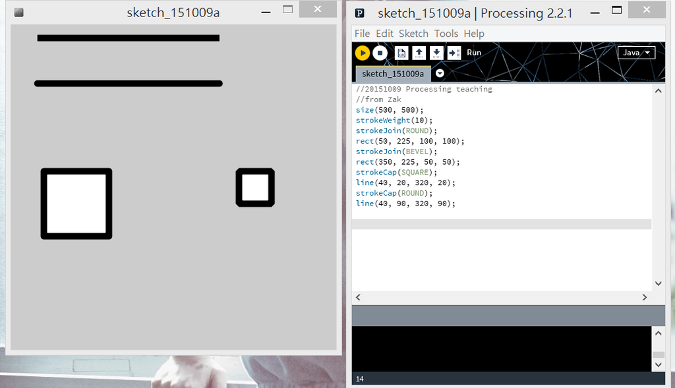Click the comment '//20151009 Processing teaching'
The height and width of the screenshot is (388, 675).
tap(424, 89)
